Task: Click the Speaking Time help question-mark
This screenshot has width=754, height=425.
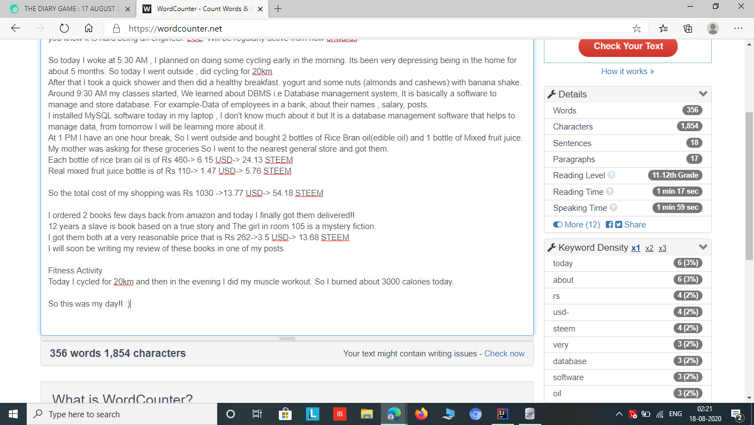Action: pos(613,208)
